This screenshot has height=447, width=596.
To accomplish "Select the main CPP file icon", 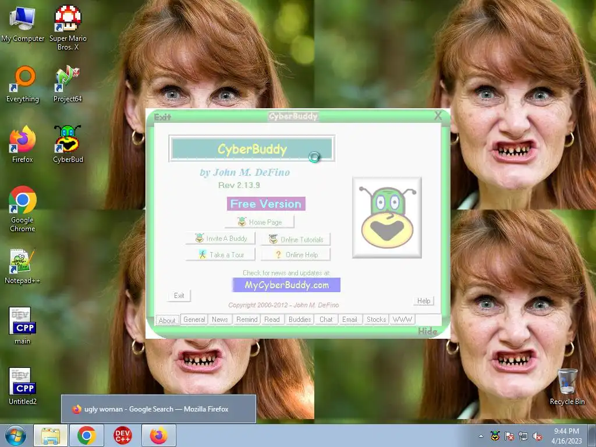I will point(23,326).
